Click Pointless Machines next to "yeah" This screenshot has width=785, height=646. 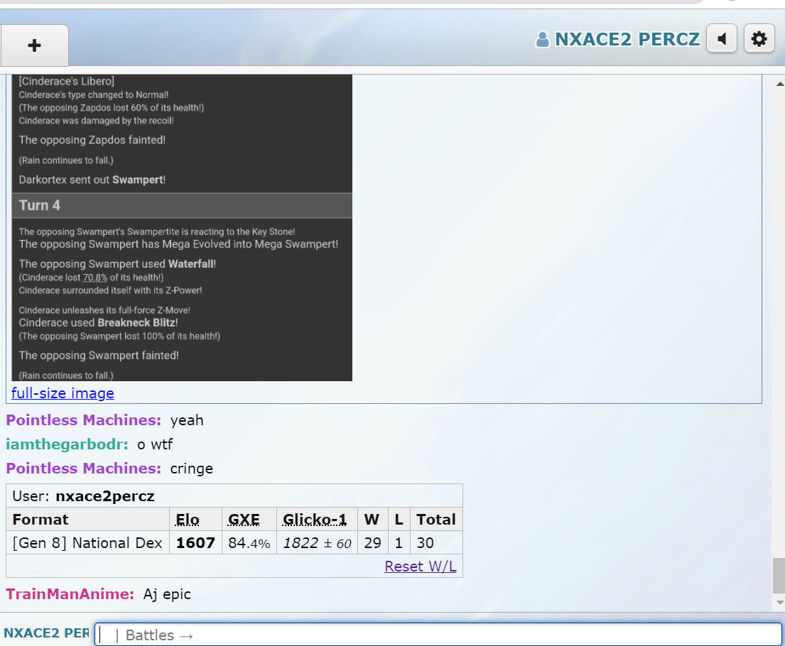point(84,420)
